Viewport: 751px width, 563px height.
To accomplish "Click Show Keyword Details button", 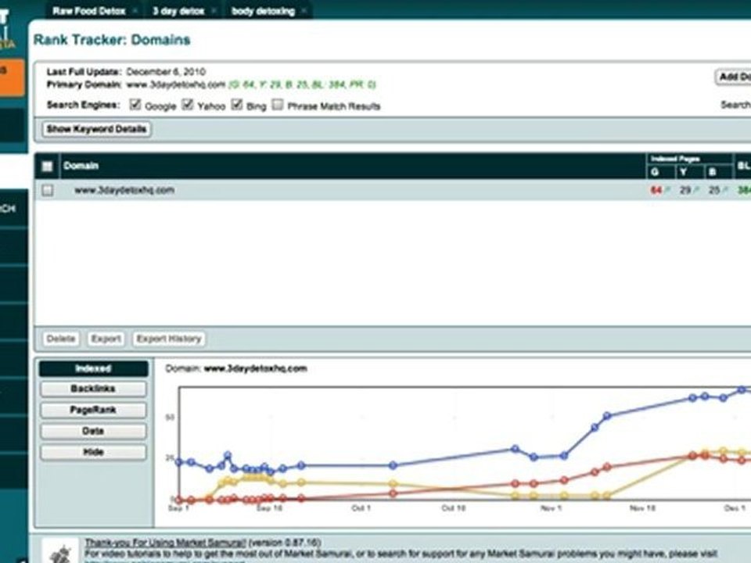I will pyautogui.click(x=96, y=129).
